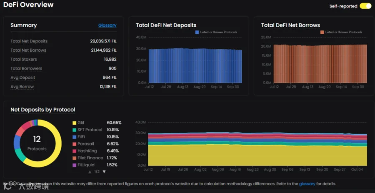The height and width of the screenshot is (193, 375).
Task: Click the FilFi blue legend swatch
Action: (75, 137)
